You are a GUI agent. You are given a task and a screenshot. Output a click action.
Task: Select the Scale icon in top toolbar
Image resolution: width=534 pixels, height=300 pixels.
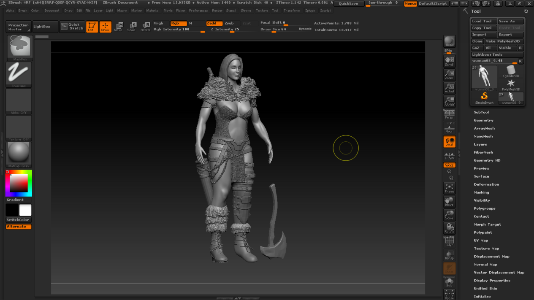pos(132,27)
